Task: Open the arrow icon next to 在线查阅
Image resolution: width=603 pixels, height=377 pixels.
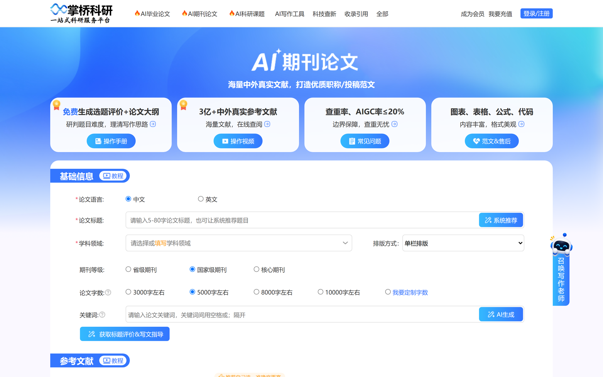Action: (x=267, y=124)
